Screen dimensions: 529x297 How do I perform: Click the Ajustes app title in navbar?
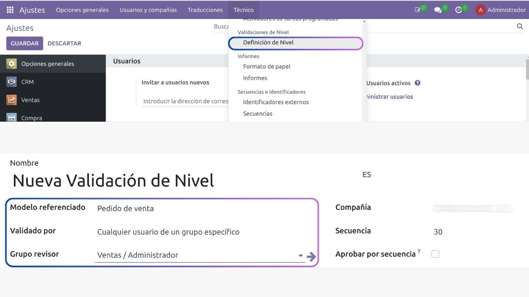tap(32, 10)
